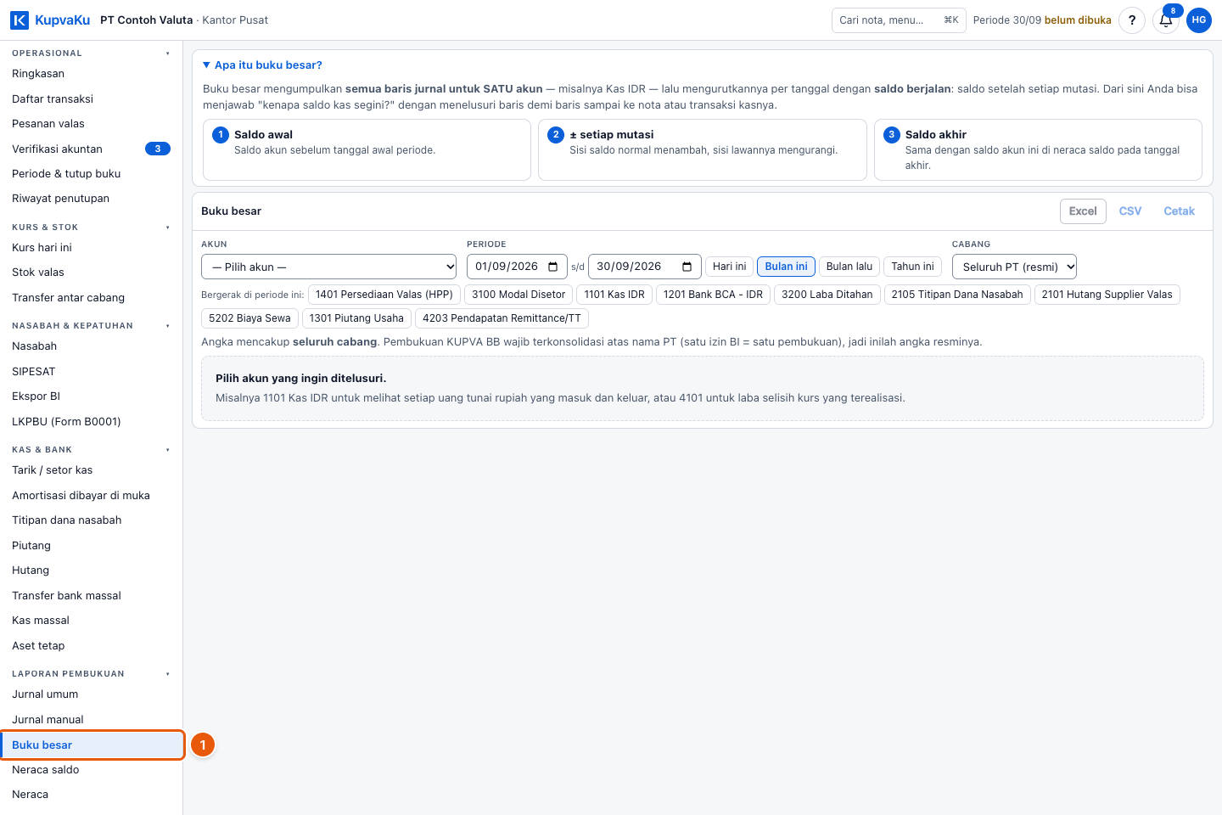Open the Cabang 'Seluruh PT (resmi)' dropdown
1222x815 pixels.
coord(1014,267)
